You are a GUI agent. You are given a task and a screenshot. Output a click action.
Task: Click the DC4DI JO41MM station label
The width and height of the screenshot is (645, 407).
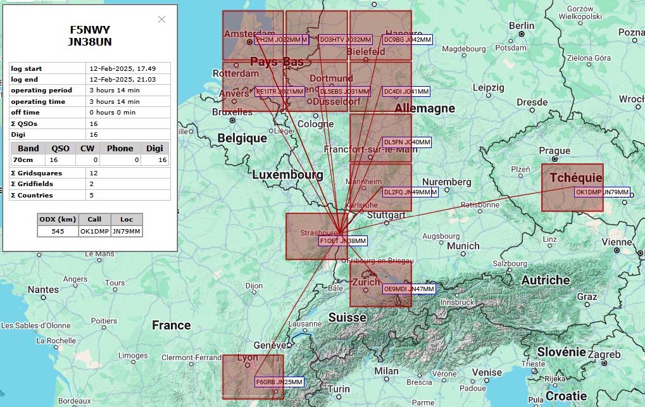coord(406,91)
